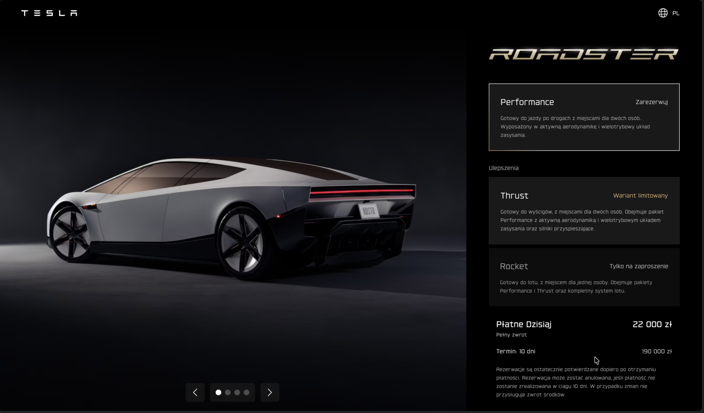Select the third carousel dot

[x=237, y=392]
